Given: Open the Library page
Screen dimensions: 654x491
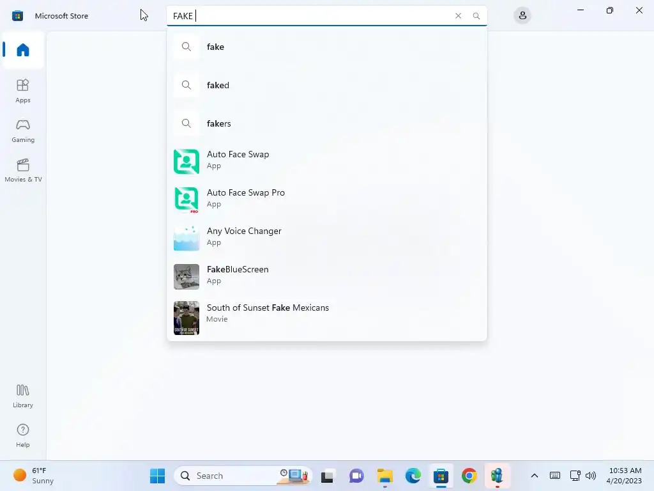Looking at the screenshot, I should [x=23, y=396].
